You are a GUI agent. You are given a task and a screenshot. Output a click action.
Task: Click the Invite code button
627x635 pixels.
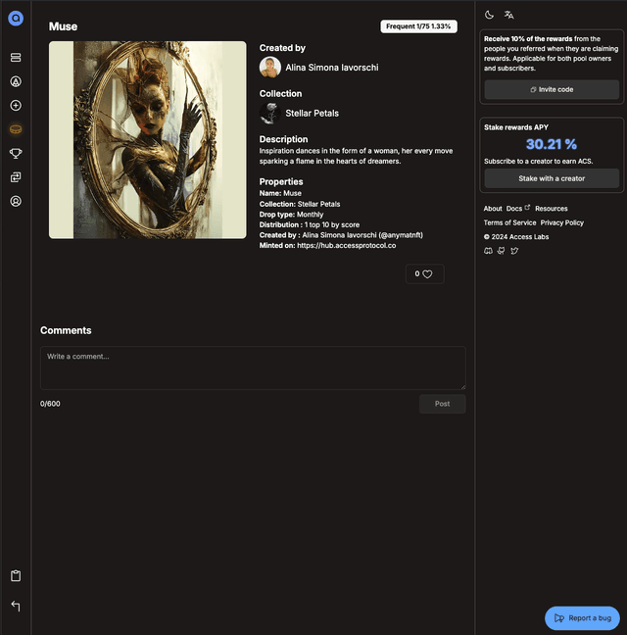coord(552,89)
